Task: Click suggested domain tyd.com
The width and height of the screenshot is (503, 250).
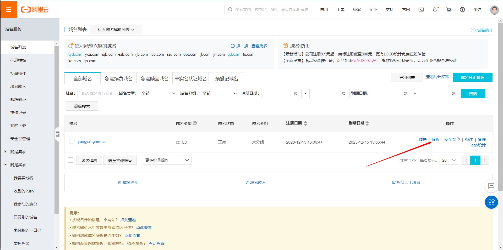Action: pyautogui.click(x=75, y=54)
